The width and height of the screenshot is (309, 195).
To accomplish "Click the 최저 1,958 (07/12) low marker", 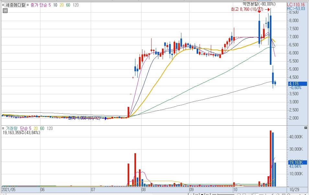I will (x=84, y=118).
